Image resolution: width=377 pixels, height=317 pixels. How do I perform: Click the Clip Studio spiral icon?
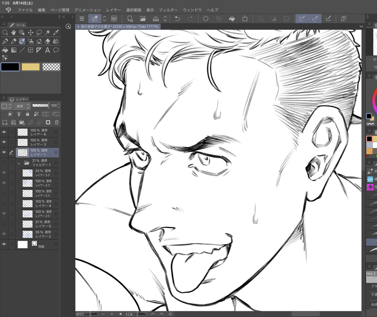pos(114,19)
